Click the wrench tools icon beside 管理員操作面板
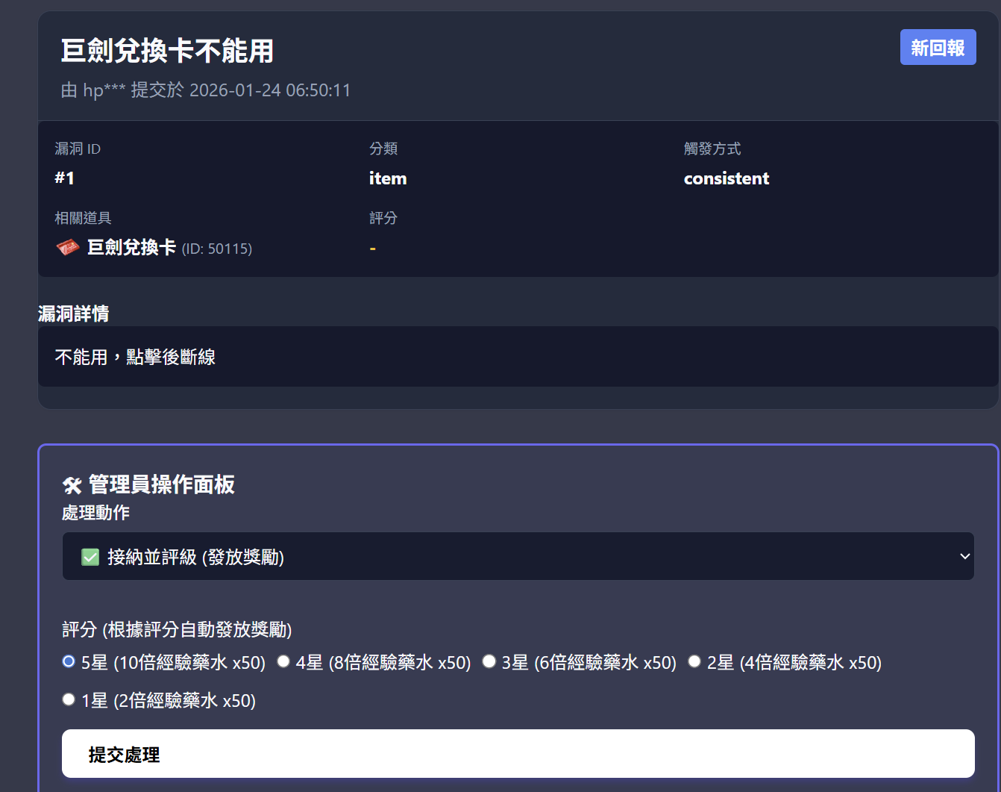This screenshot has height=792, width=1001. [72, 486]
